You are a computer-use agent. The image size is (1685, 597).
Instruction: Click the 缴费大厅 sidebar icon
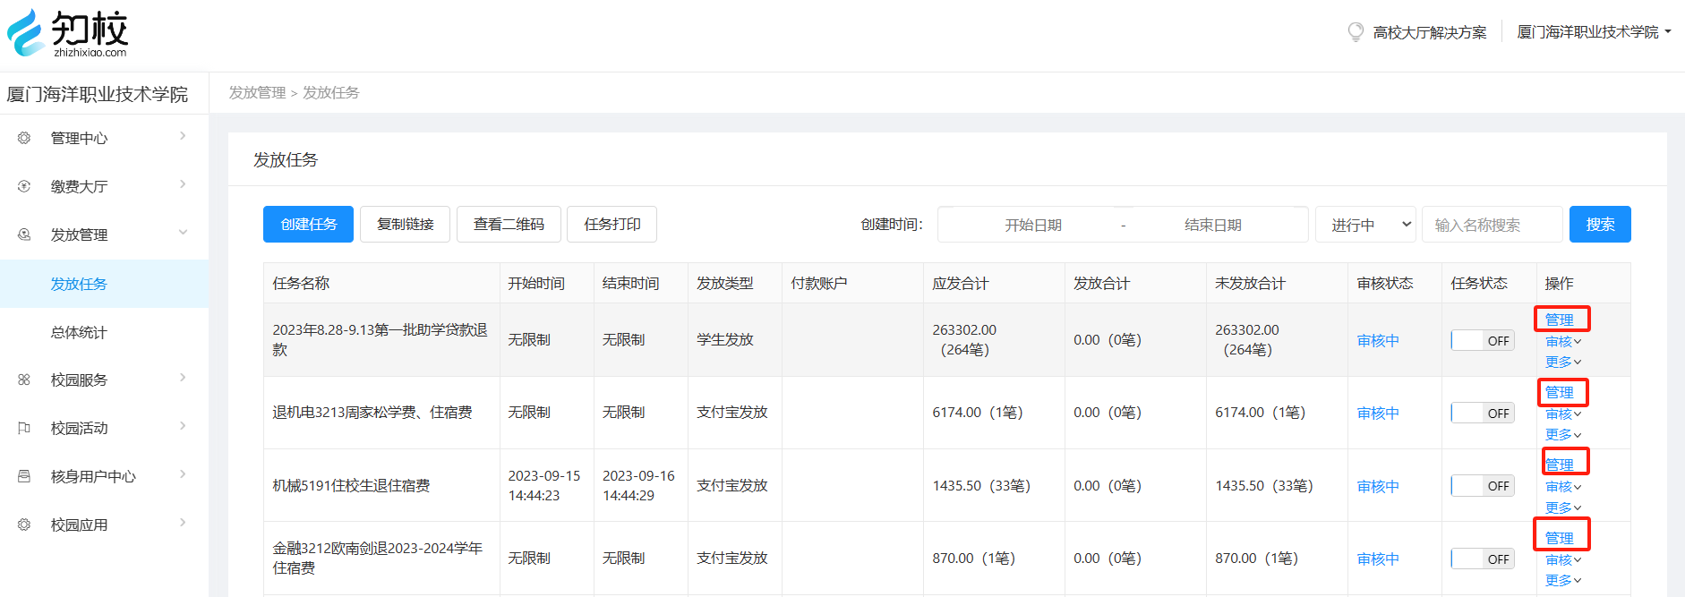click(24, 186)
